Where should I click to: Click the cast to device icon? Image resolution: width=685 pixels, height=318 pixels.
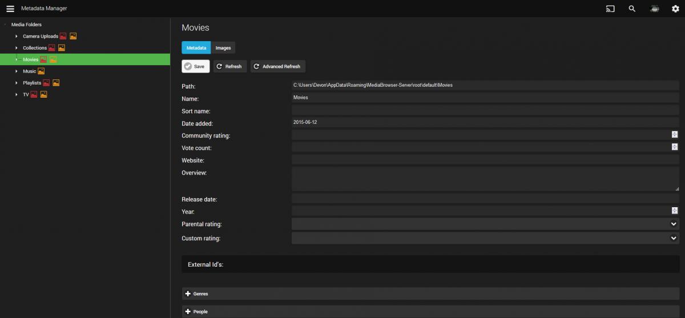(610, 9)
